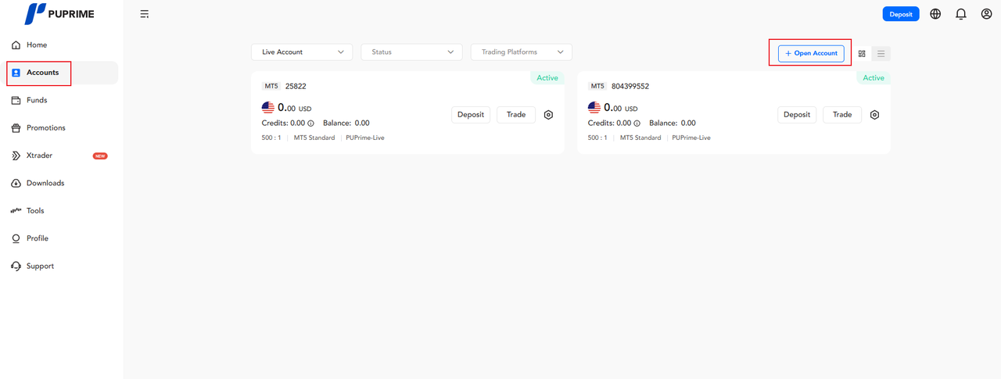1001x379 pixels.
Task: Open settings gear for account 804399552
Action: pos(874,115)
